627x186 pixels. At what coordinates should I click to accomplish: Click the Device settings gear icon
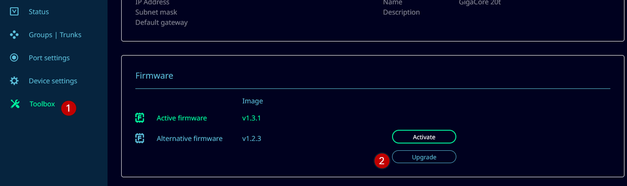coord(14,81)
